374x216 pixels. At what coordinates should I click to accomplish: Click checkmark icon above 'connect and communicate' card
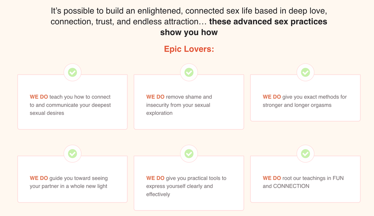[72, 72]
